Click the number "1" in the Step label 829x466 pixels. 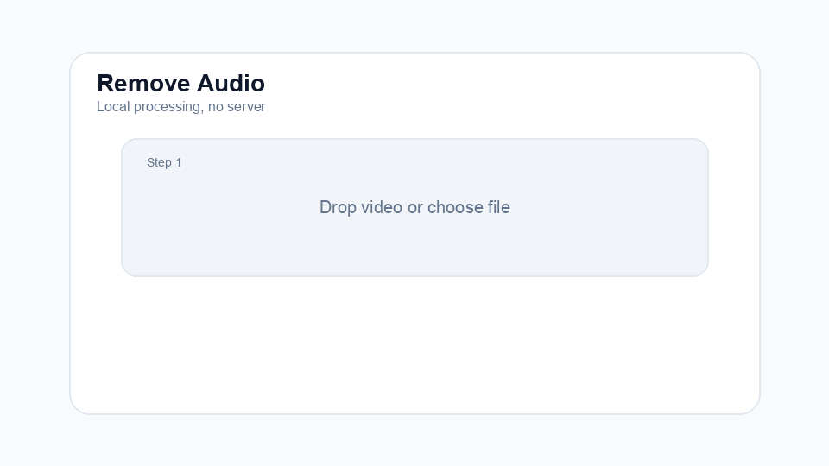178,162
